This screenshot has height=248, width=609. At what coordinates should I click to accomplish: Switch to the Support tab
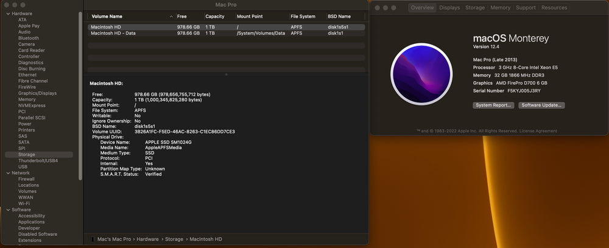tap(526, 8)
